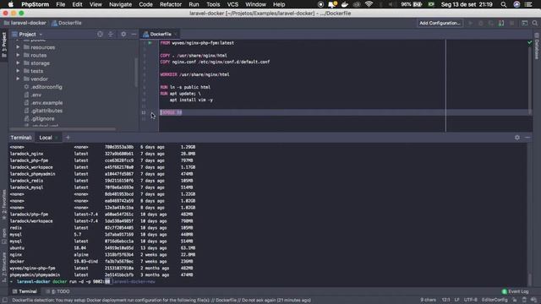Viewport: 541px width, 304px height.
Task: Click the Debug bug icon in toolbar
Action: tap(481, 23)
